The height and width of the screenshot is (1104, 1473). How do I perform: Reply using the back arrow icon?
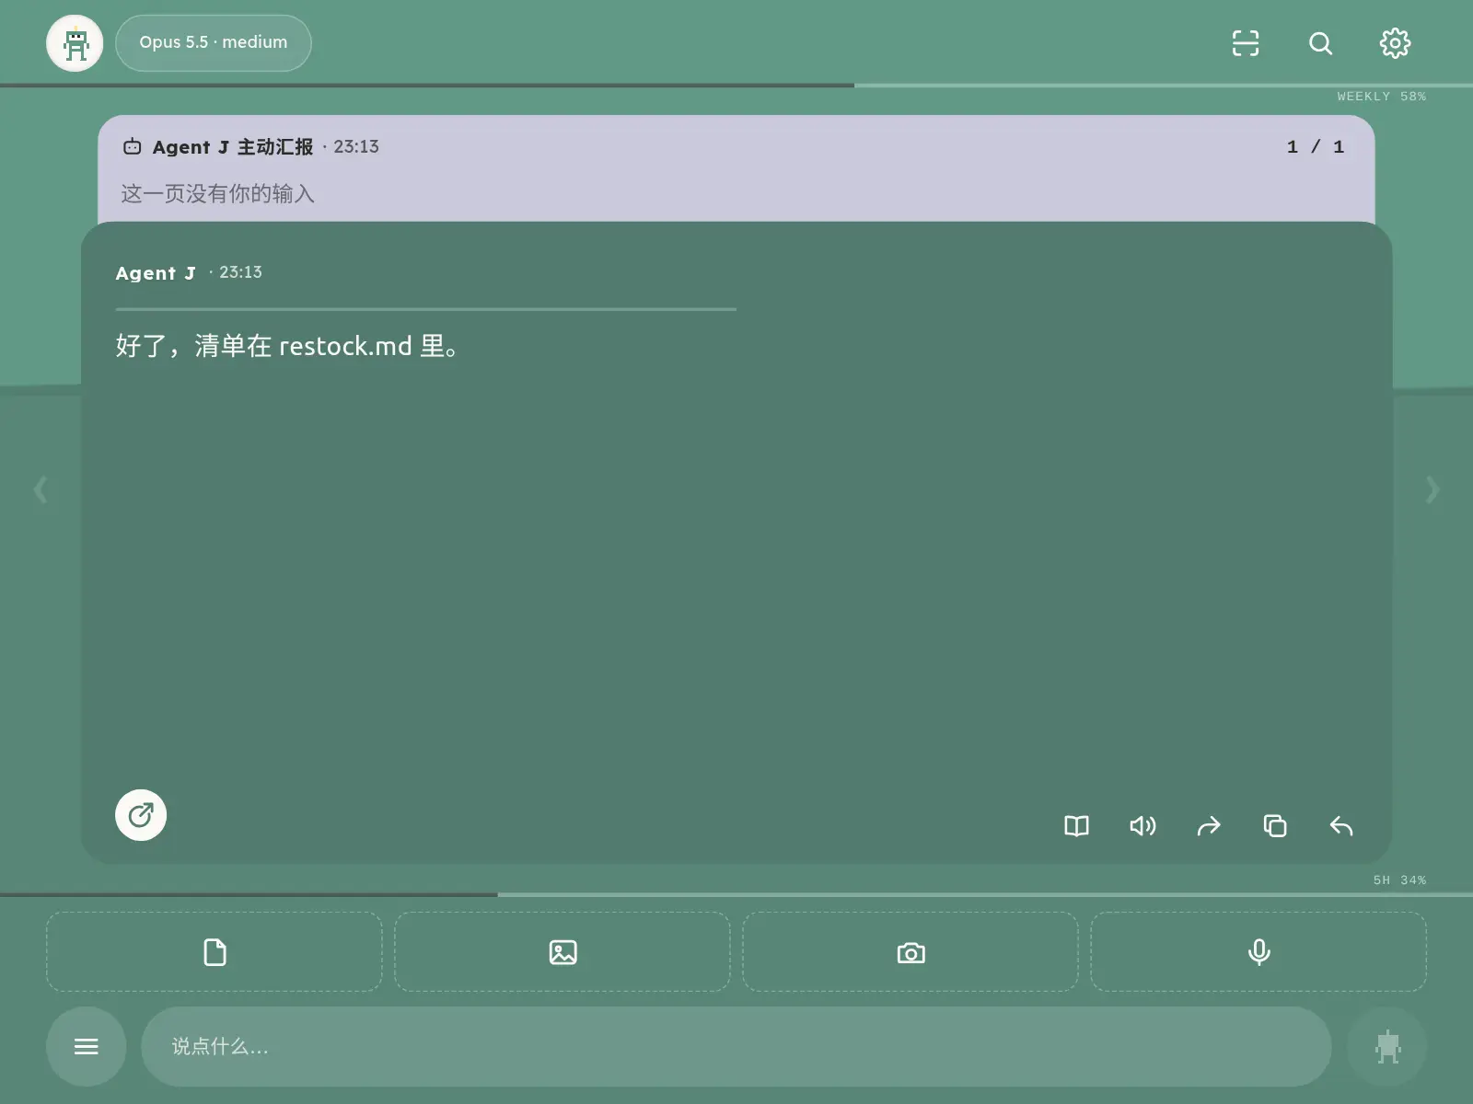[1341, 826]
